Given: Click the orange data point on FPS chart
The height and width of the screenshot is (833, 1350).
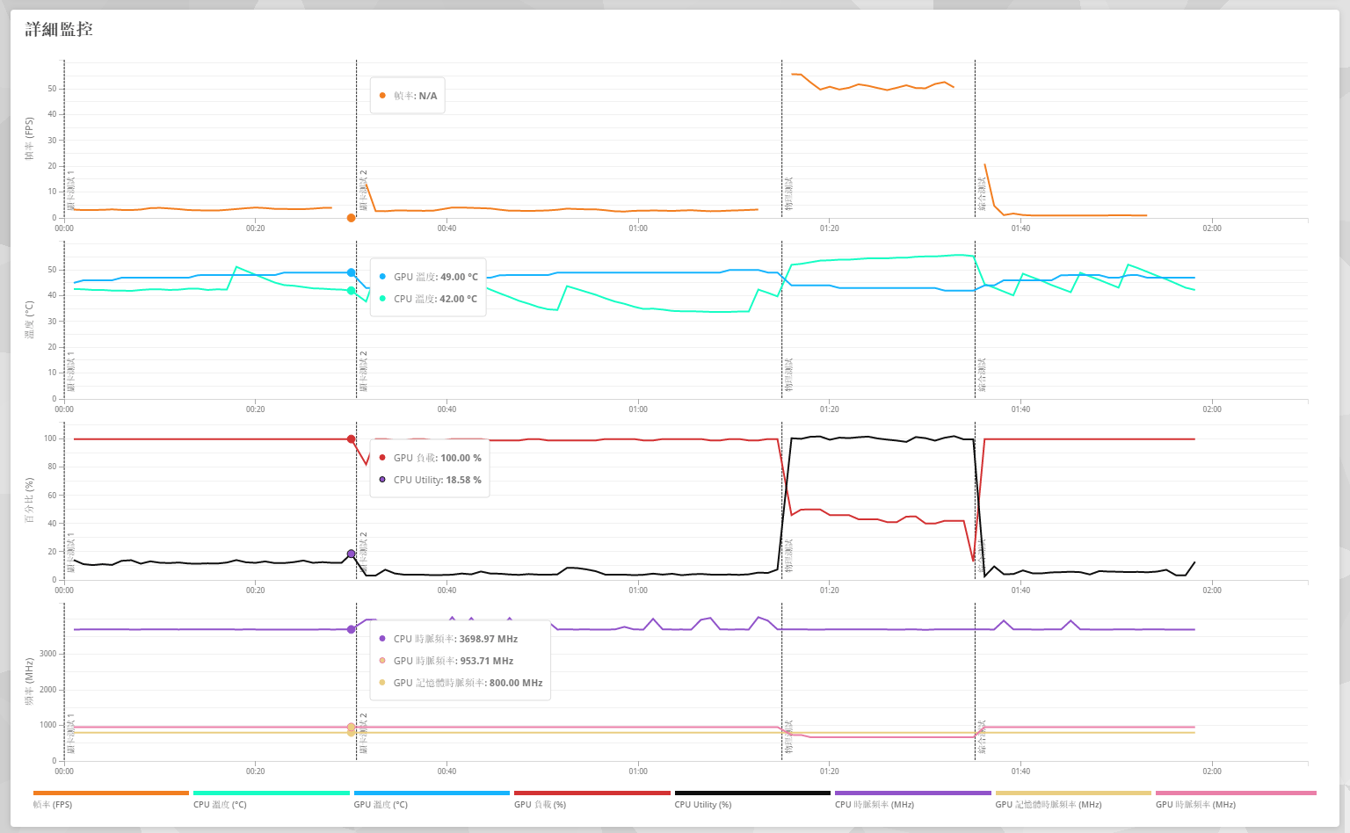Looking at the screenshot, I should tap(351, 218).
